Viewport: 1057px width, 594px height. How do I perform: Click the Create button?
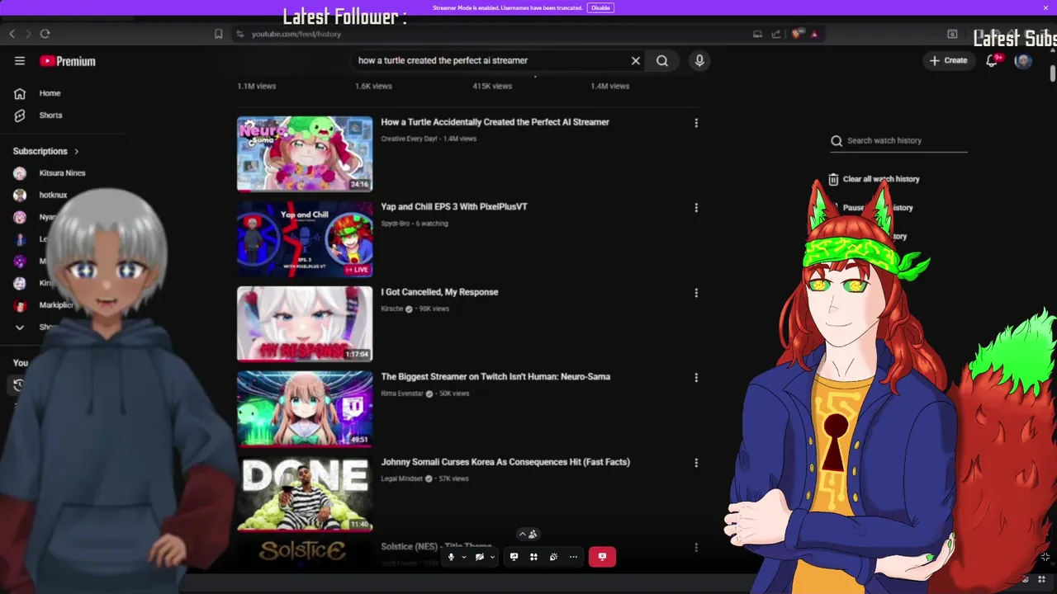pos(948,60)
